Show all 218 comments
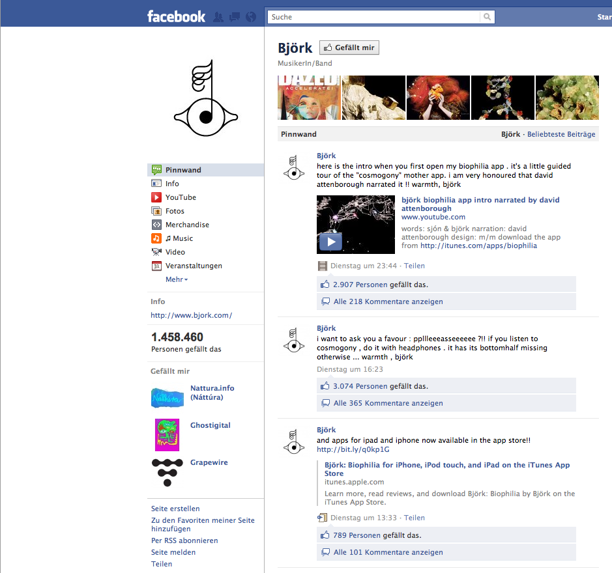This screenshot has width=612, height=573. pyautogui.click(x=388, y=301)
